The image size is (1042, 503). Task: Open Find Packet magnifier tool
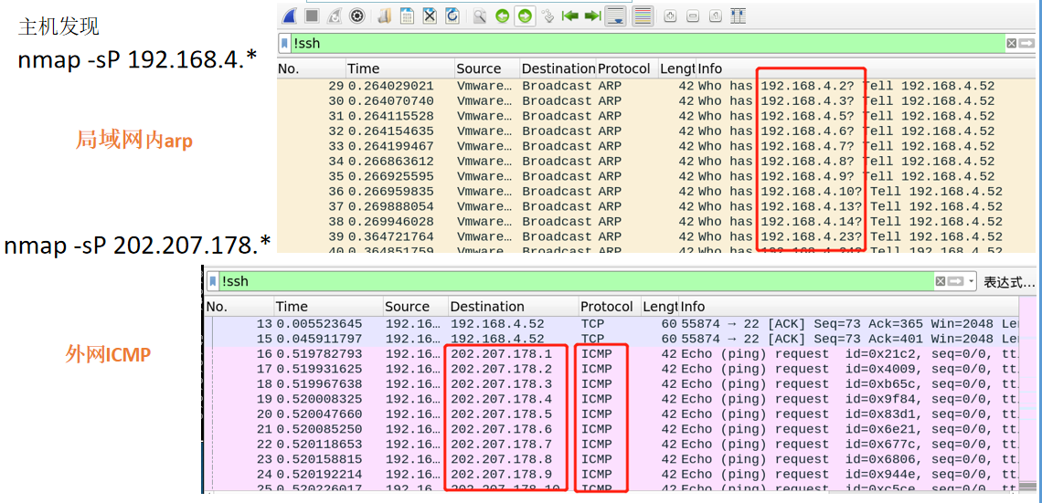point(479,16)
